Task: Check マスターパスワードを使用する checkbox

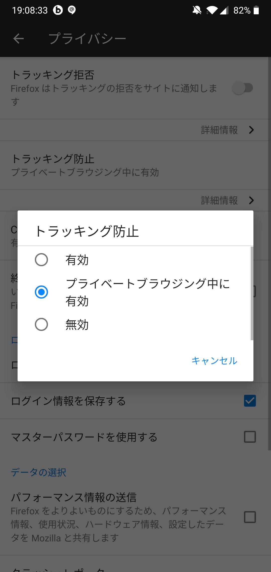Action: [x=250, y=437]
